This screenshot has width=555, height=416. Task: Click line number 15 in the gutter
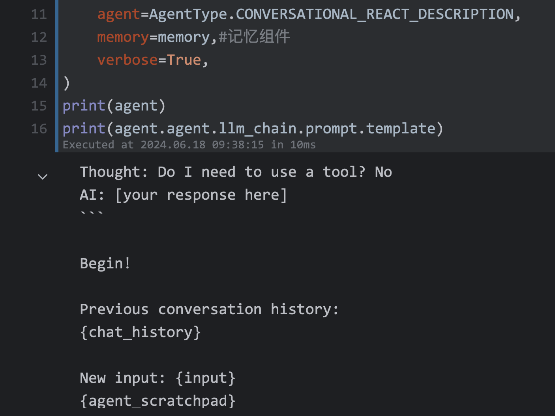coord(39,106)
